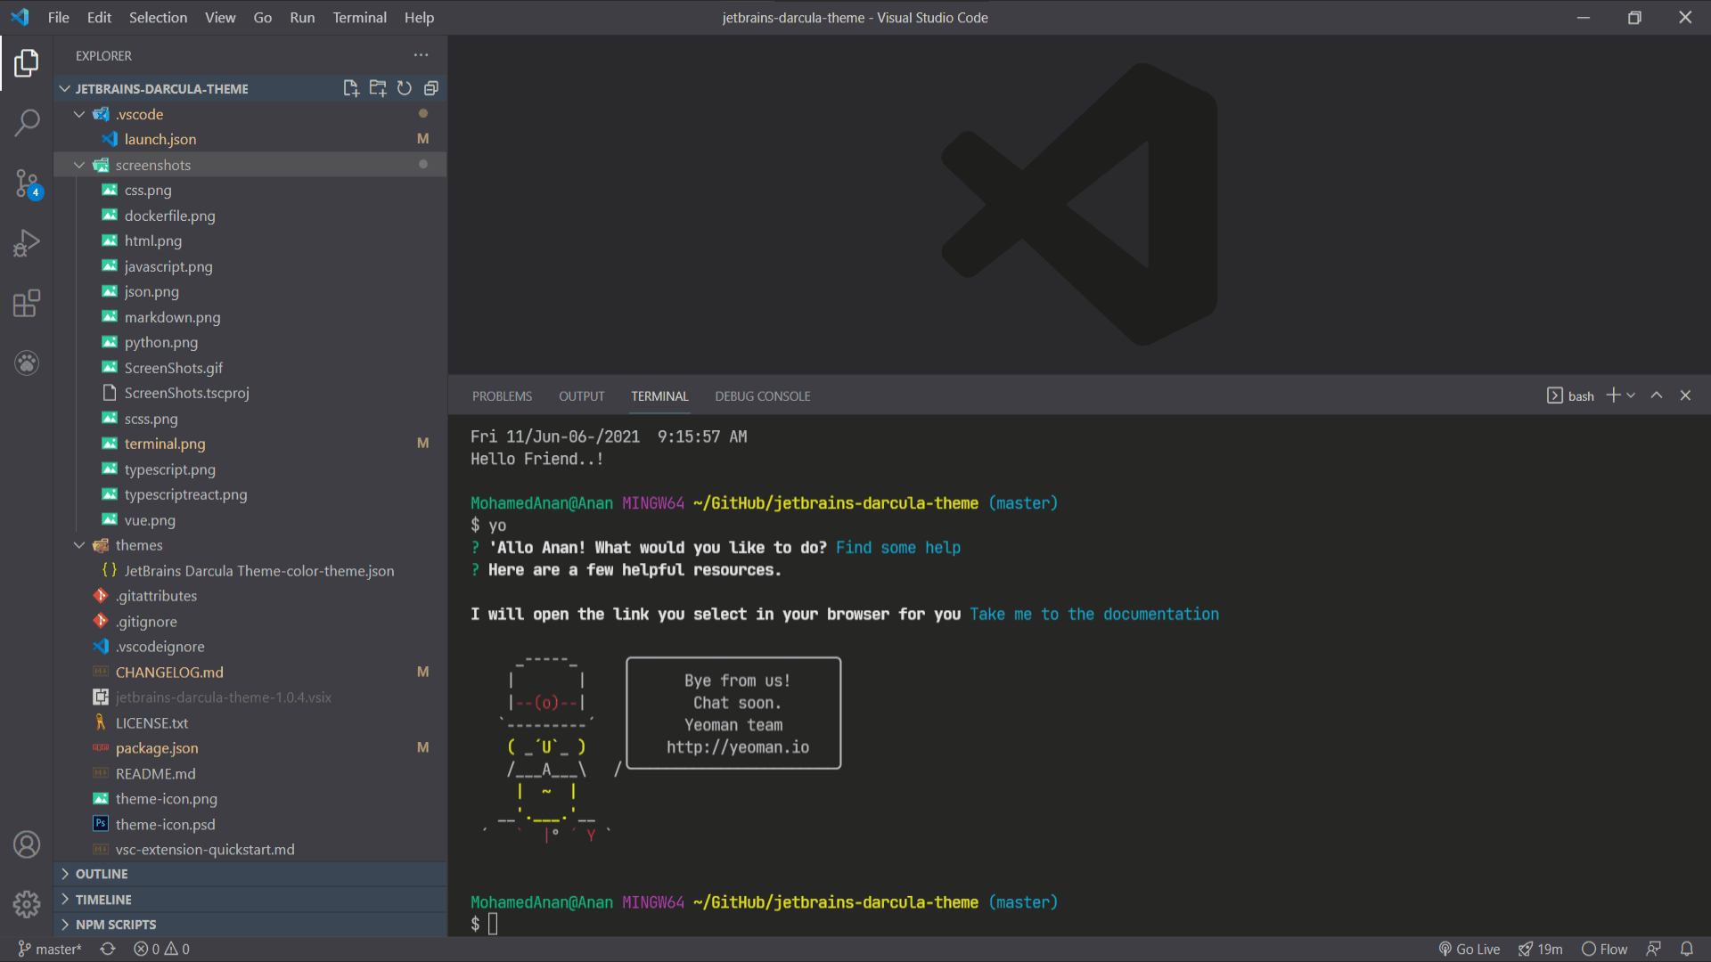
Task: Open the Manage gear icon
Action: [27, 904]
